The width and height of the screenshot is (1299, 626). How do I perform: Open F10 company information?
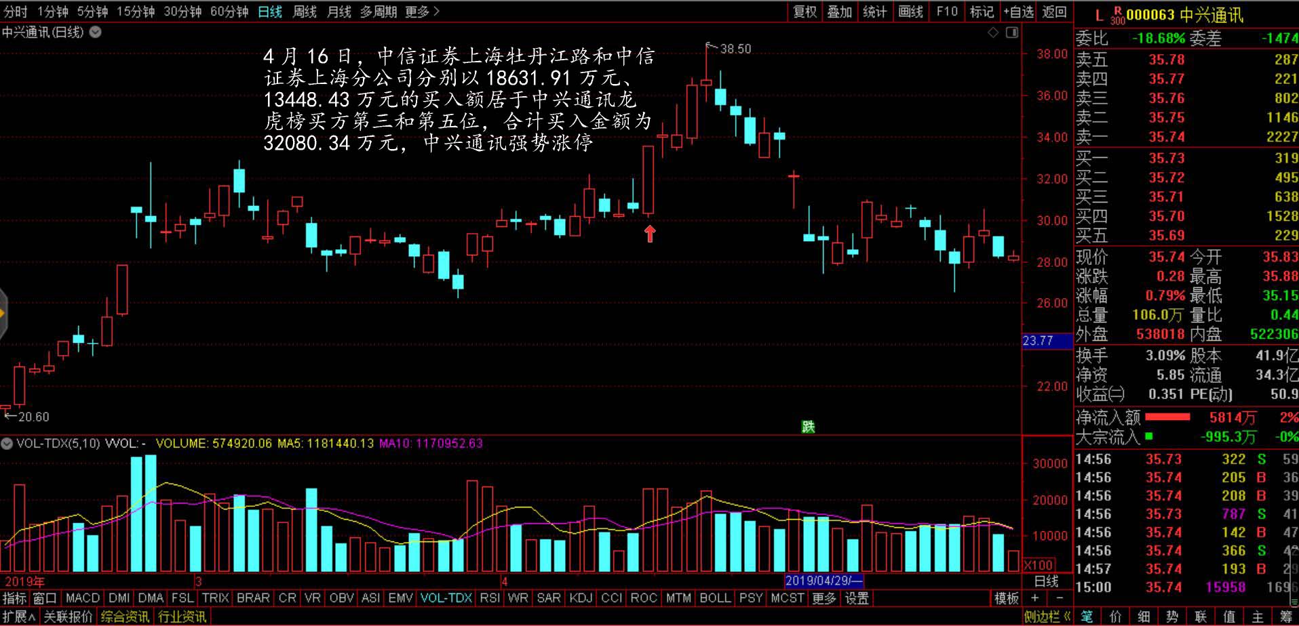click(947, 12)
